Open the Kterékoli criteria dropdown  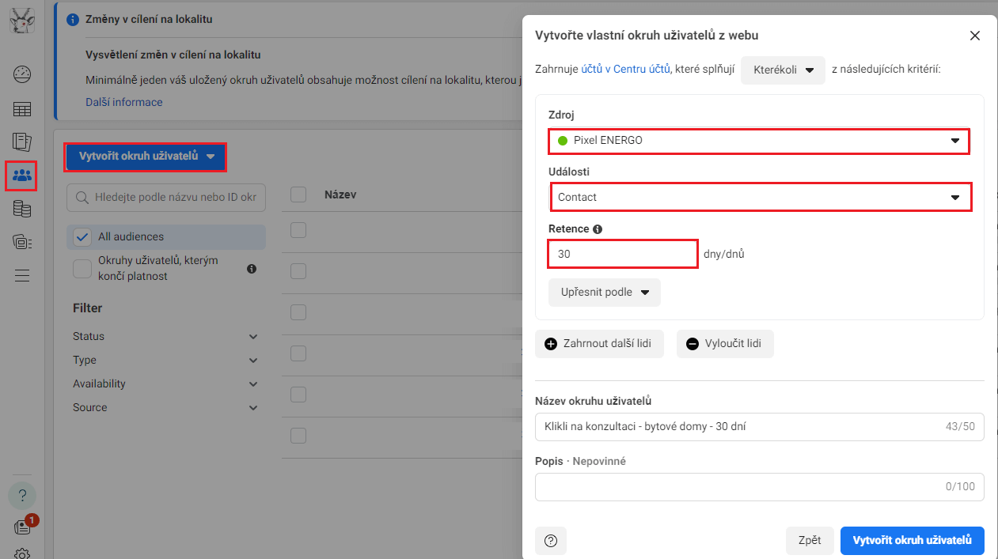coord(782,70)
